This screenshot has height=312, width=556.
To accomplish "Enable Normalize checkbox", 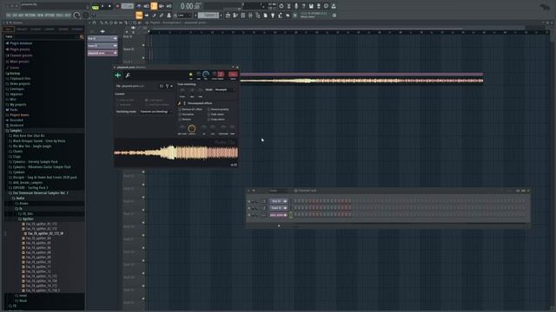I will (x=180, y=114).
